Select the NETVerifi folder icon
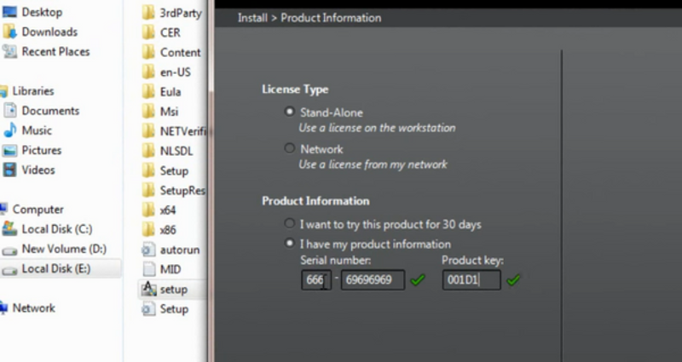 [148, 131]
